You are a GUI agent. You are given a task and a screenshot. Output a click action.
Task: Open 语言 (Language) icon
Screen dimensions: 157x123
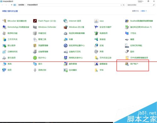4,70
